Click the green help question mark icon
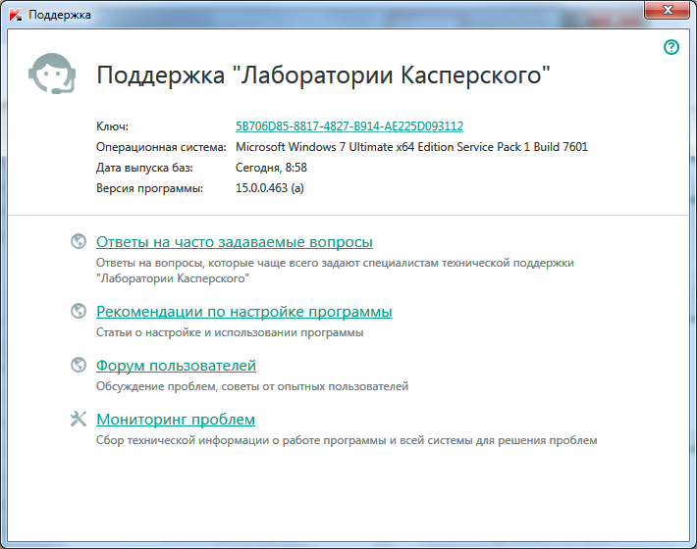This screenshot has width=697, height=549. tap(671, 47)
